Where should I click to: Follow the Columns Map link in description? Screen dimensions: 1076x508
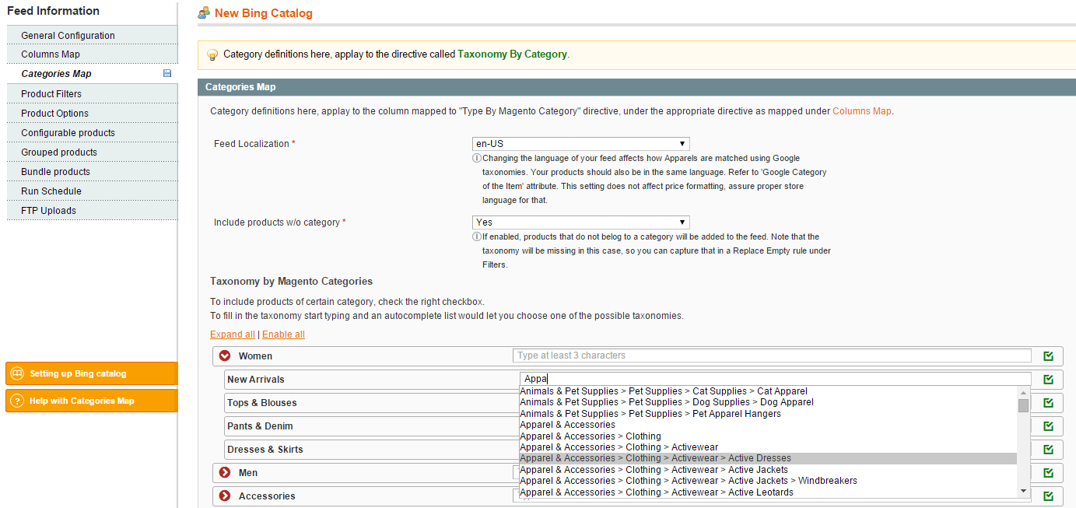(x=861, y=111)
